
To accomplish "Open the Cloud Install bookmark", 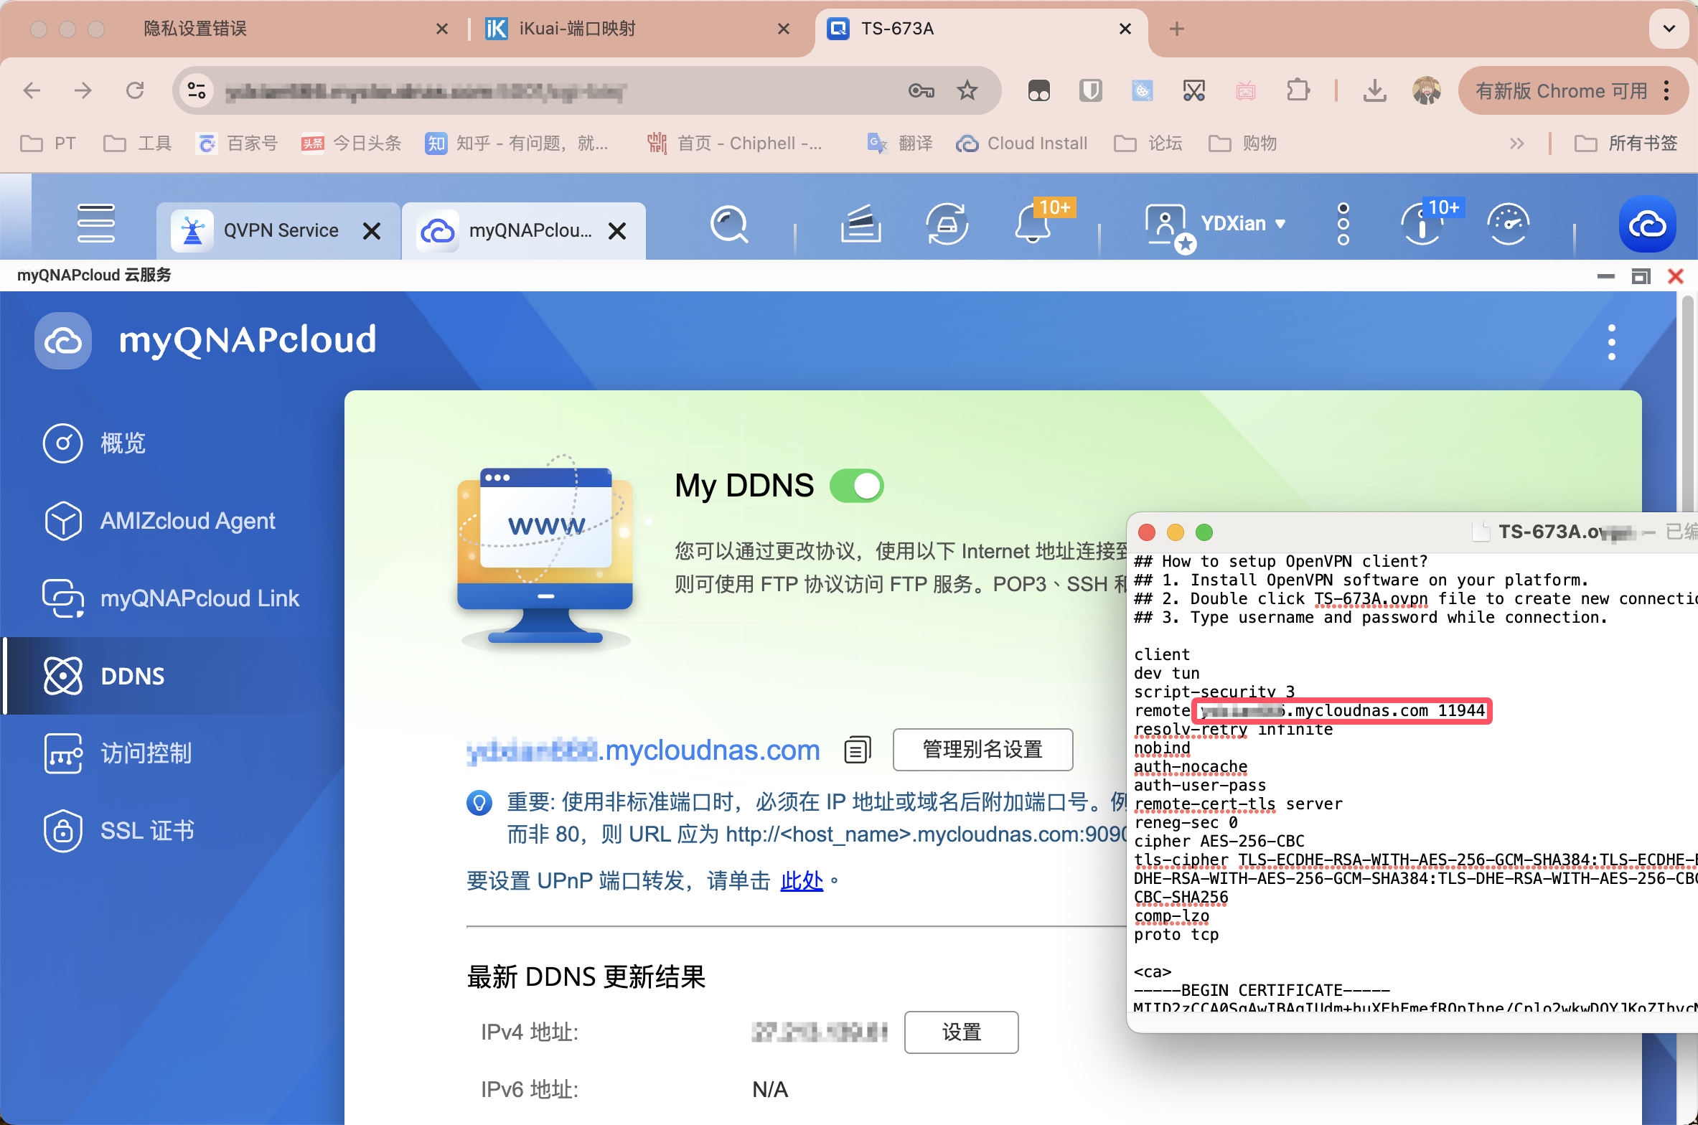I will coord(1022,143).
